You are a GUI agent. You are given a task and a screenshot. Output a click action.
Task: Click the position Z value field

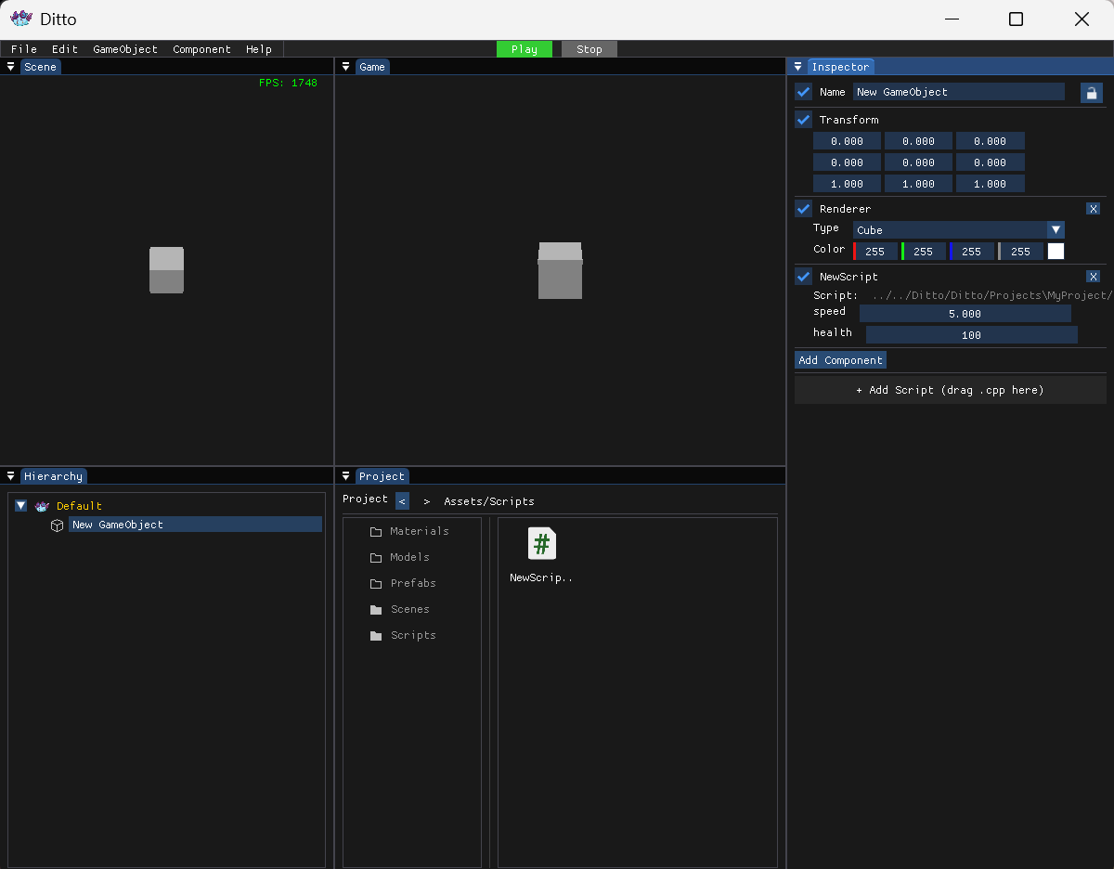(x=991, y=141)
